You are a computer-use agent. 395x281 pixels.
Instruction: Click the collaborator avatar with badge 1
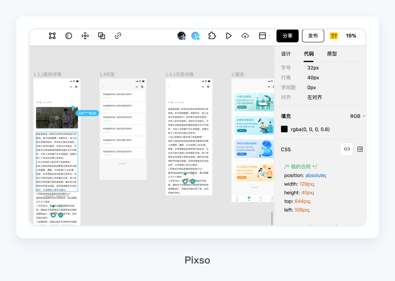click(195, 36)
